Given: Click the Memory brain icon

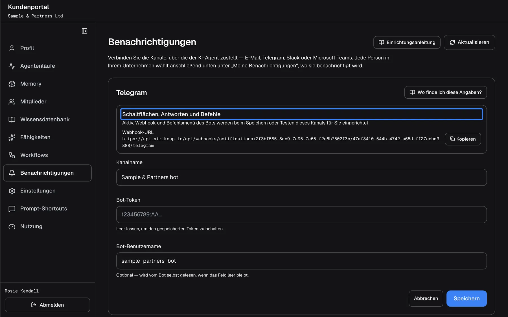Looking at the screenshot, I should coord(12,84).
